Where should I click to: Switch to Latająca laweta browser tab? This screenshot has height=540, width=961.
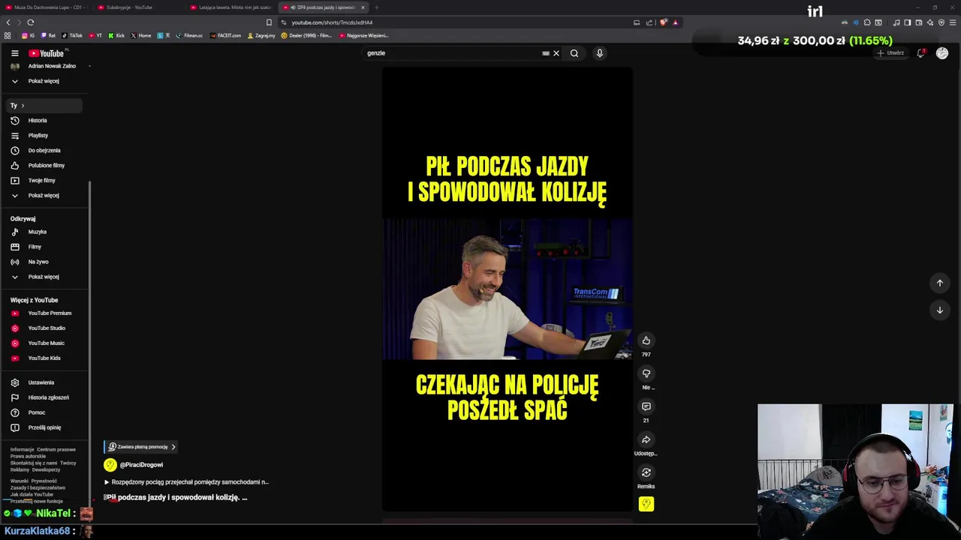tap(231, 7)
